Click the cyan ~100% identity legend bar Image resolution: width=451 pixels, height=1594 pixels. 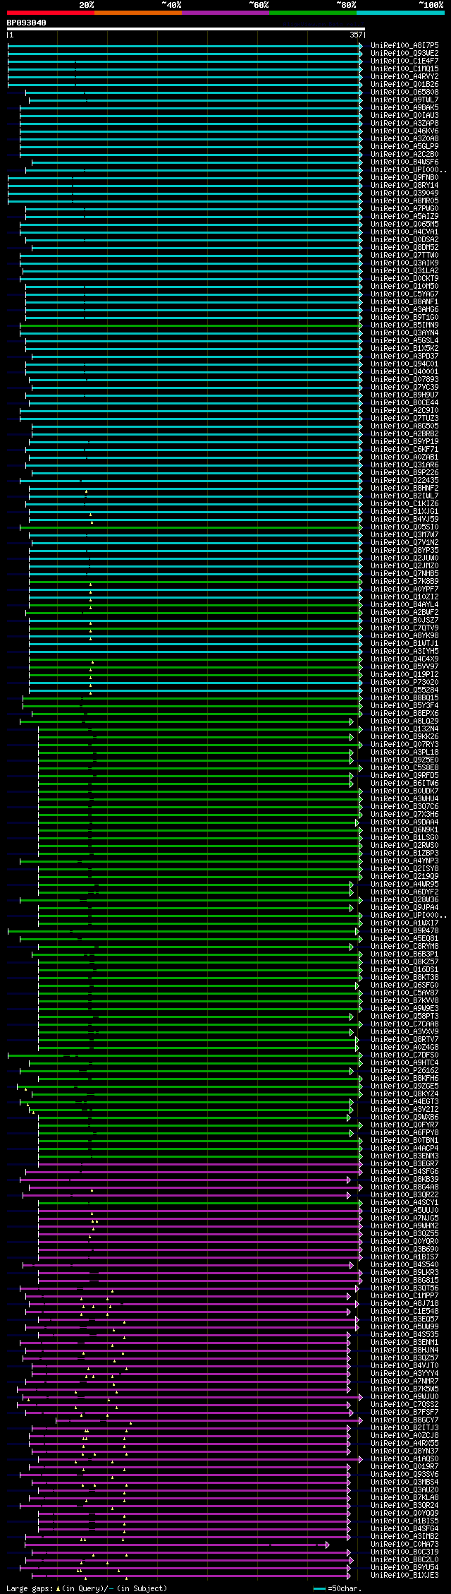[x=400, y=13]
